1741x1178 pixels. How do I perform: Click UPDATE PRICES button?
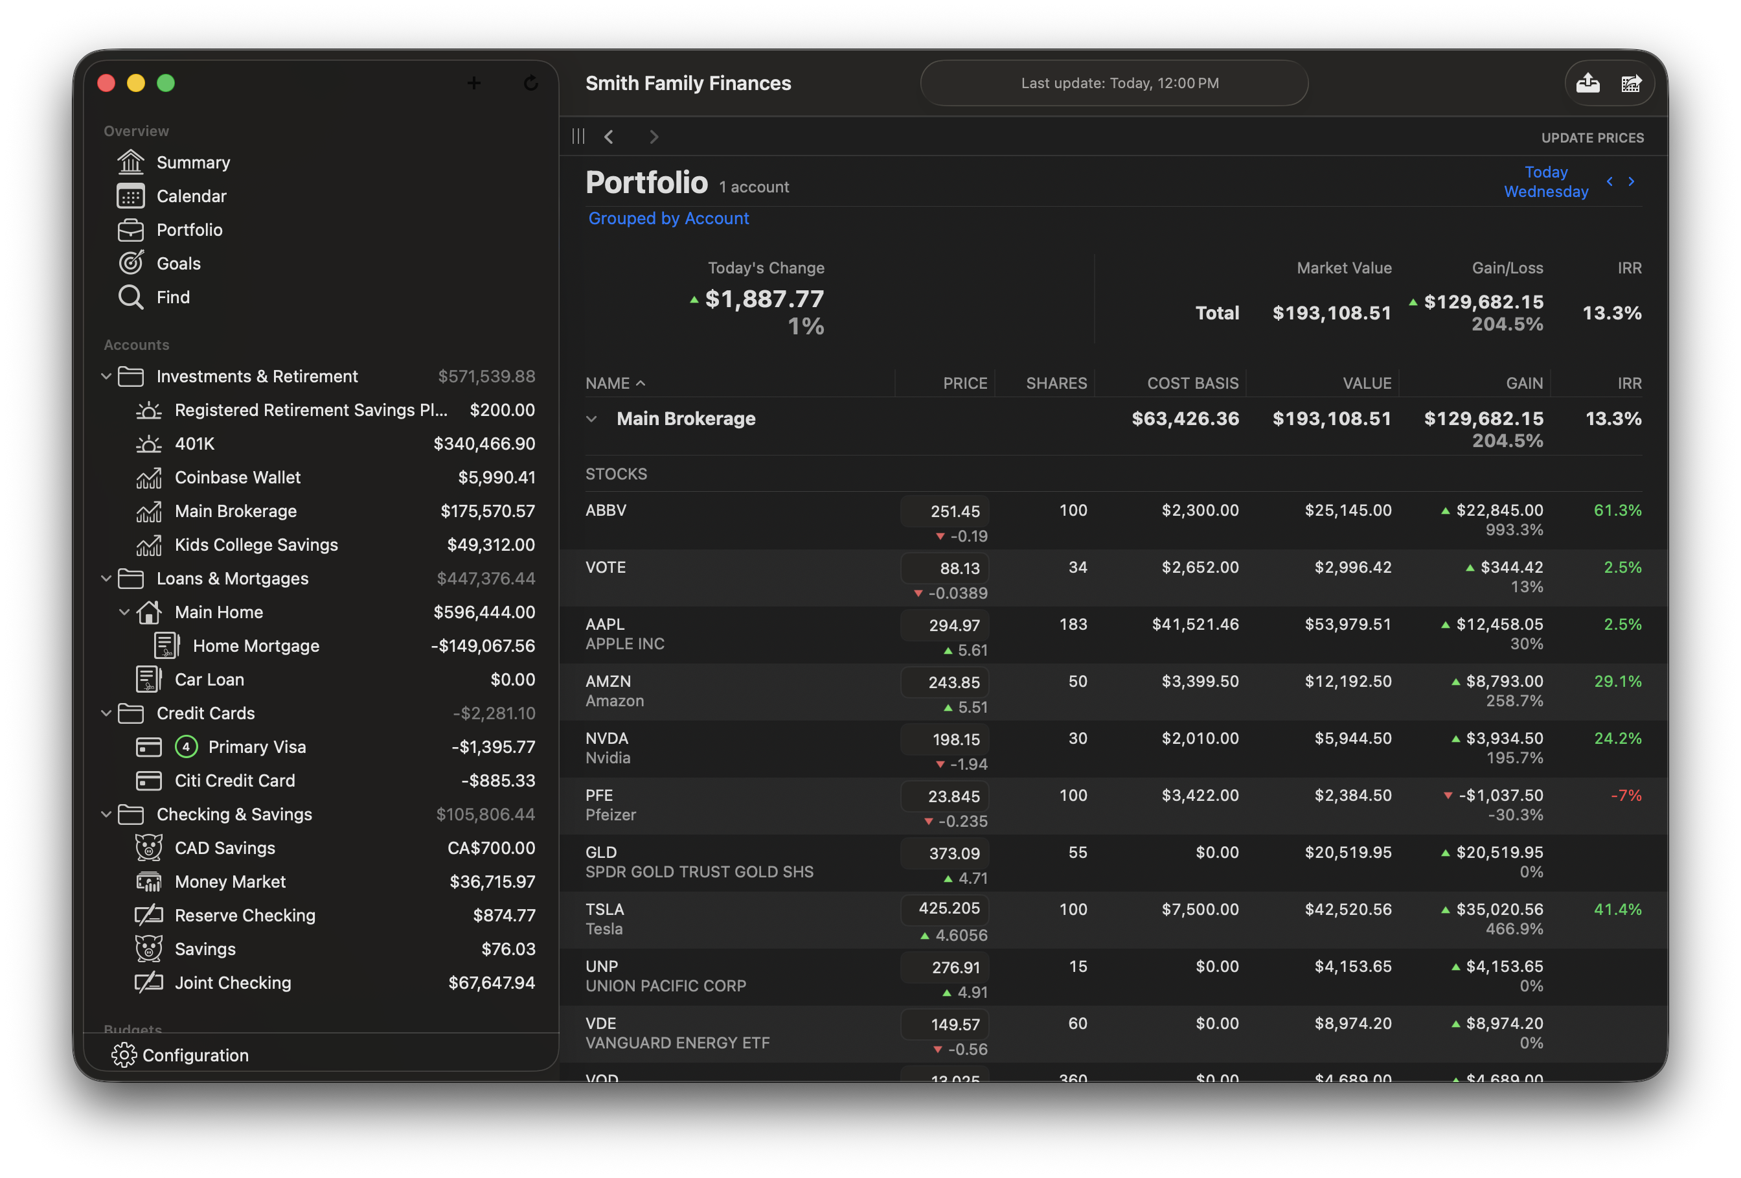(1593, 138)
